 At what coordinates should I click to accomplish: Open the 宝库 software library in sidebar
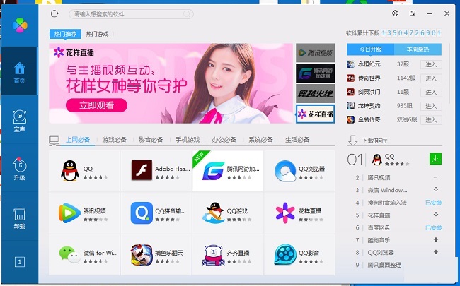[19, 120]
